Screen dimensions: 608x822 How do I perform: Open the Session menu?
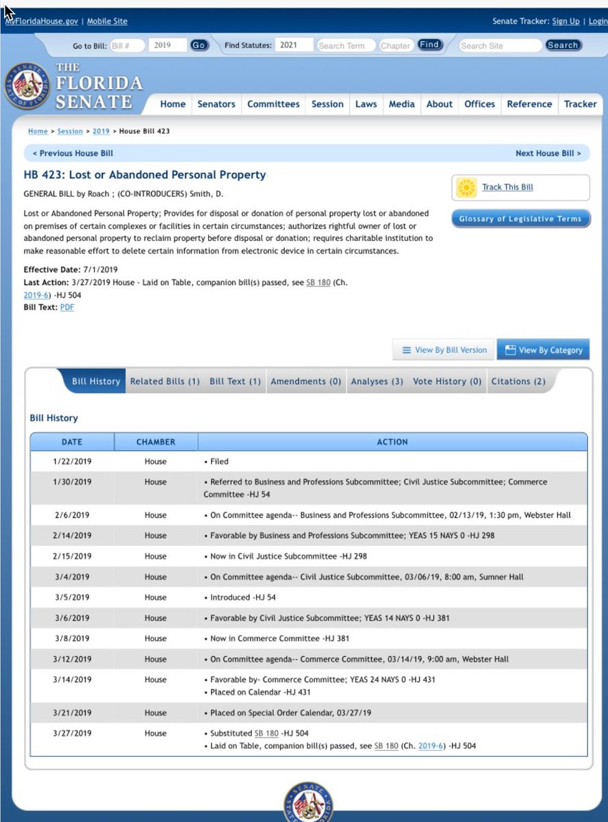[327, 104]
